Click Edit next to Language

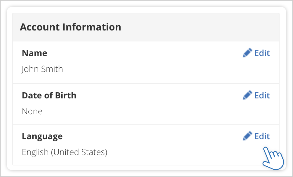pyautogui.click(x=262, y=136)
